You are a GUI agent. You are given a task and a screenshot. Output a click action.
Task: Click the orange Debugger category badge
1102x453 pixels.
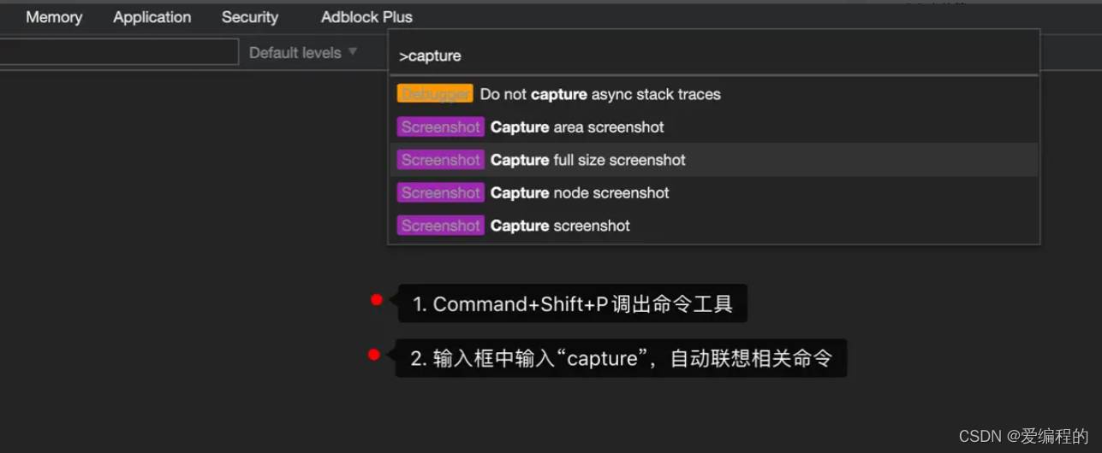click(x=435, y=94)
